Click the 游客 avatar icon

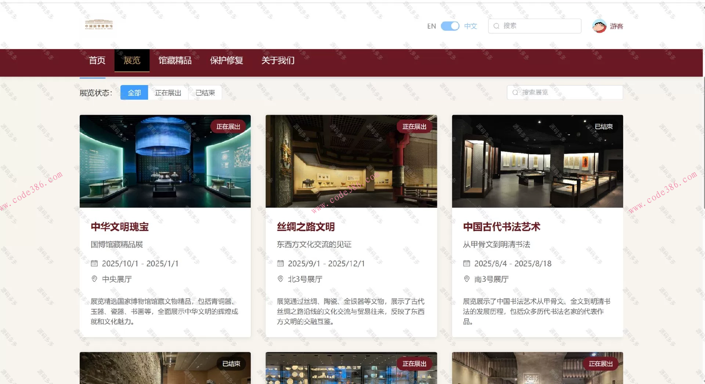tap(599, 26)
